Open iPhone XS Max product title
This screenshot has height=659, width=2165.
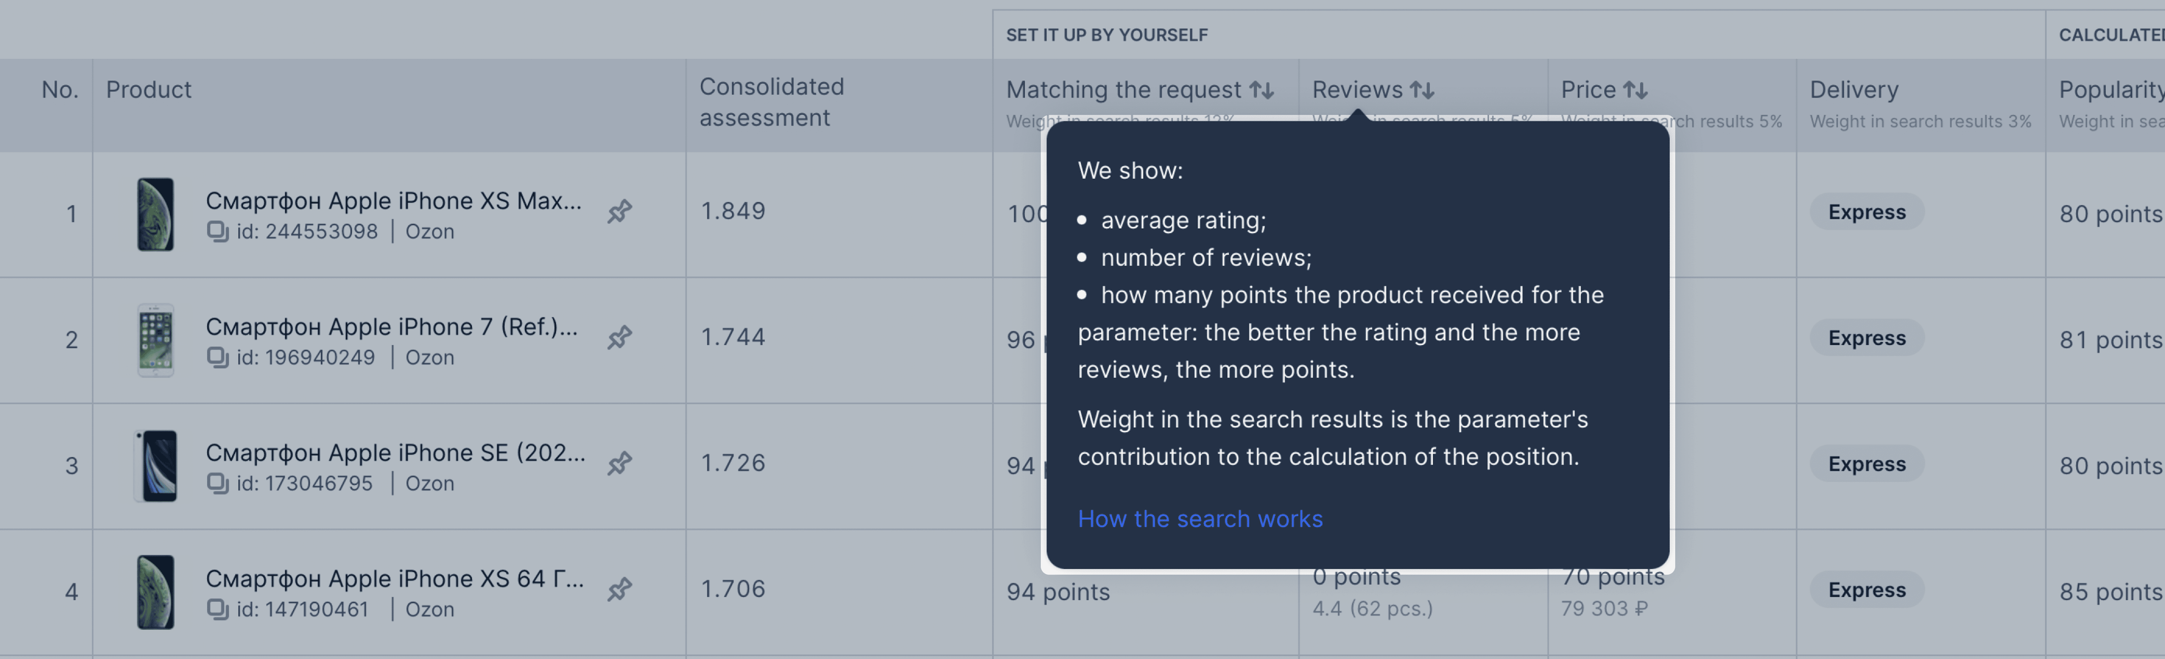pos(393,201)
